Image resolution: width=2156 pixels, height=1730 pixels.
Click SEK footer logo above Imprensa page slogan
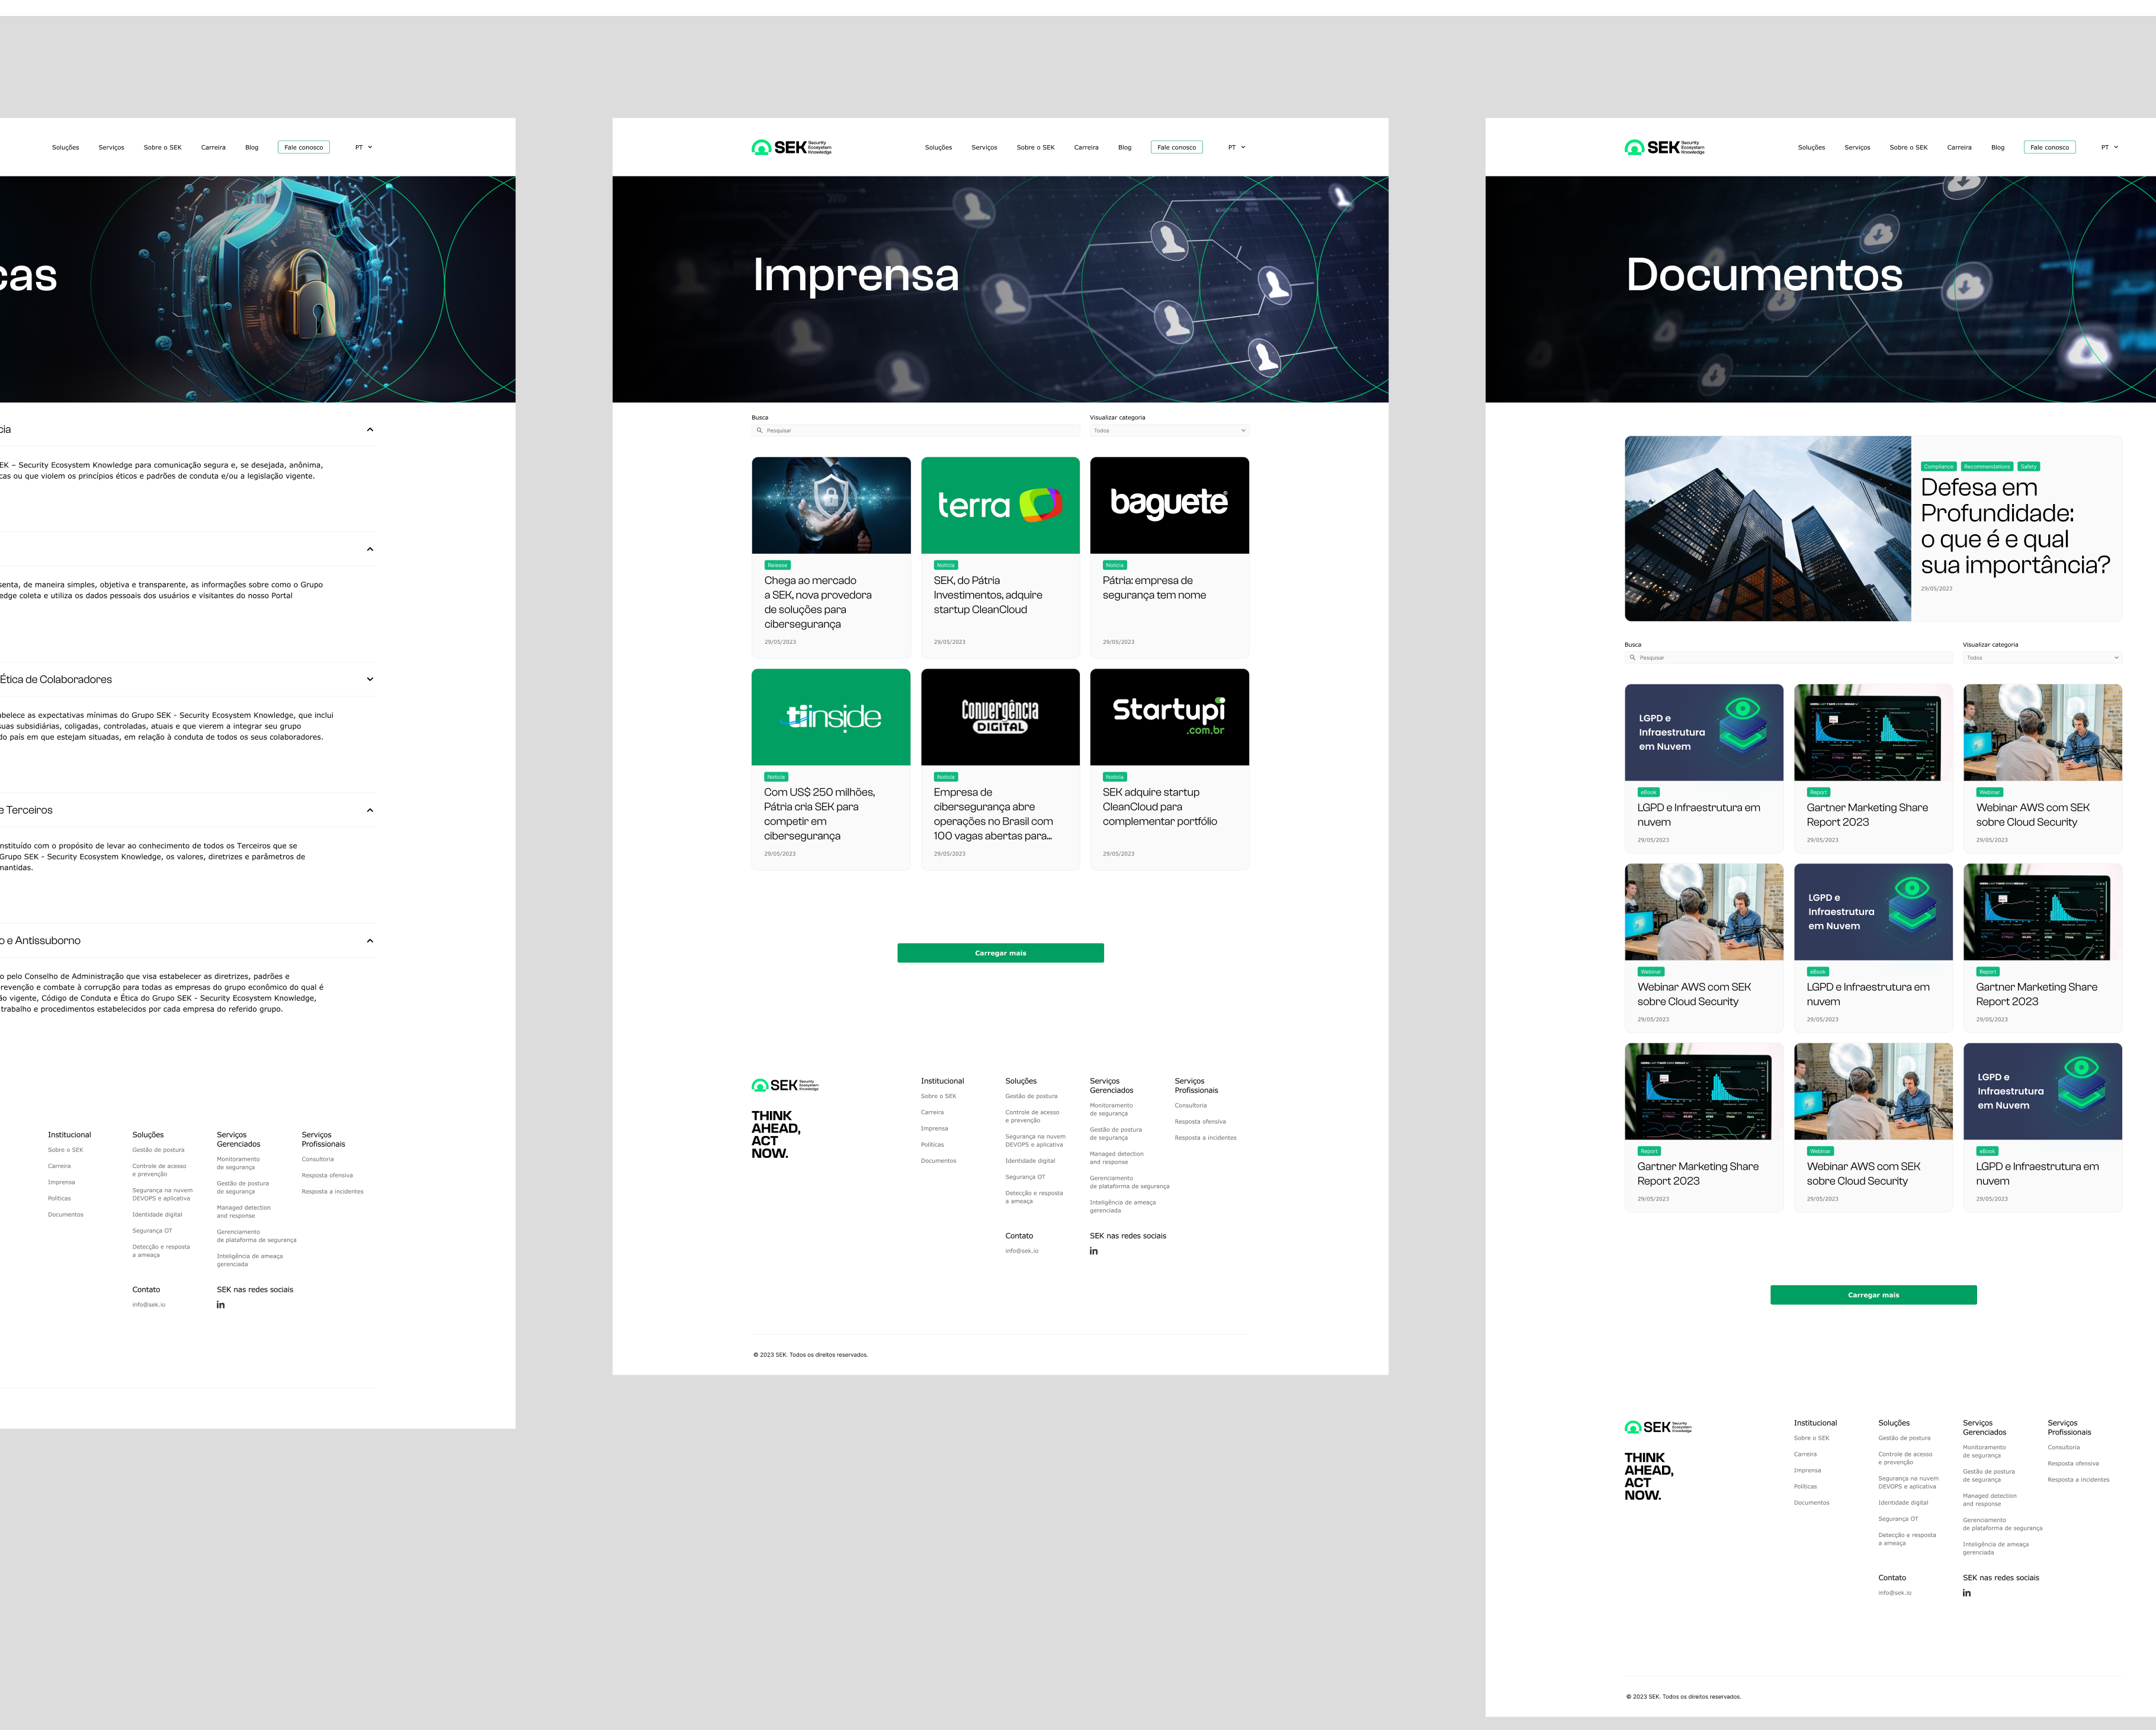[785, 1085]
